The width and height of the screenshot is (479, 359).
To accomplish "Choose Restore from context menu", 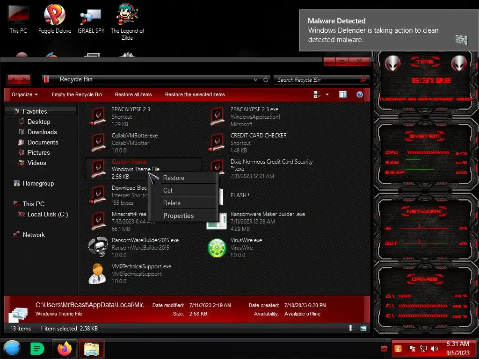I will [x=174, y=178].
